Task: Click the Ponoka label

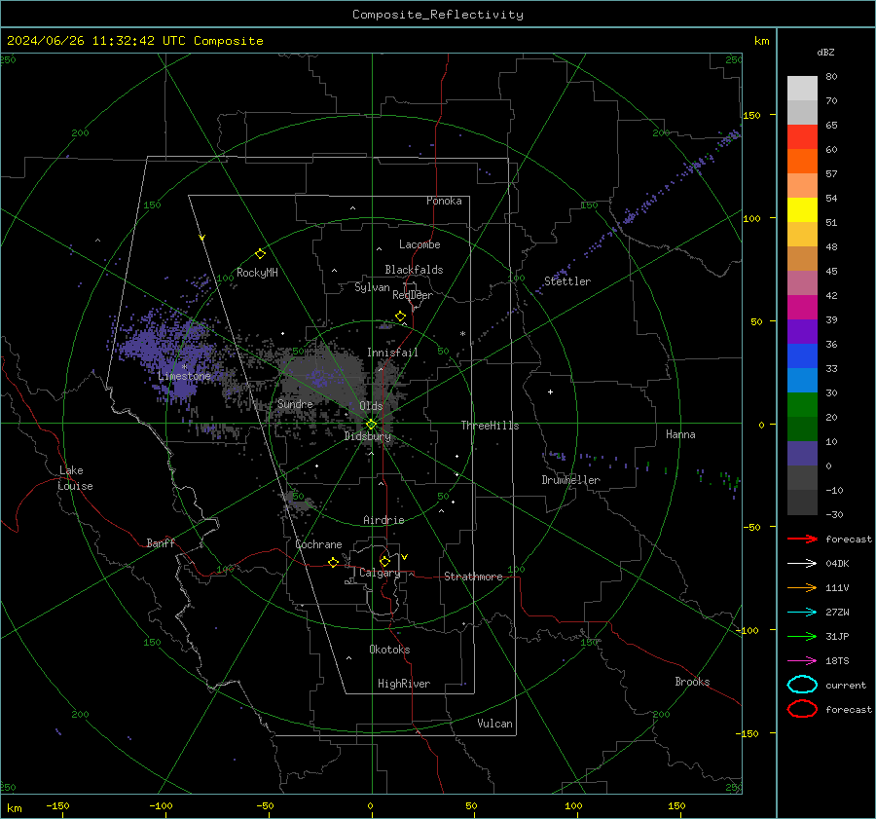Action: pyautogui.click(x=444, y=201)
